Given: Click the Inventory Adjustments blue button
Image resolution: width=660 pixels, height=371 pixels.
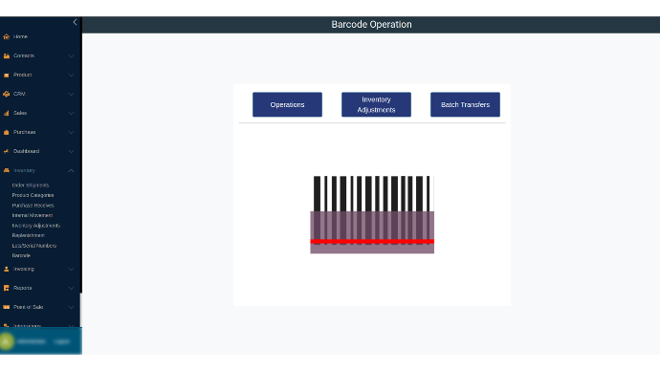Looking at the screenshot, I should pyautogui.click(x=376, y=105).
